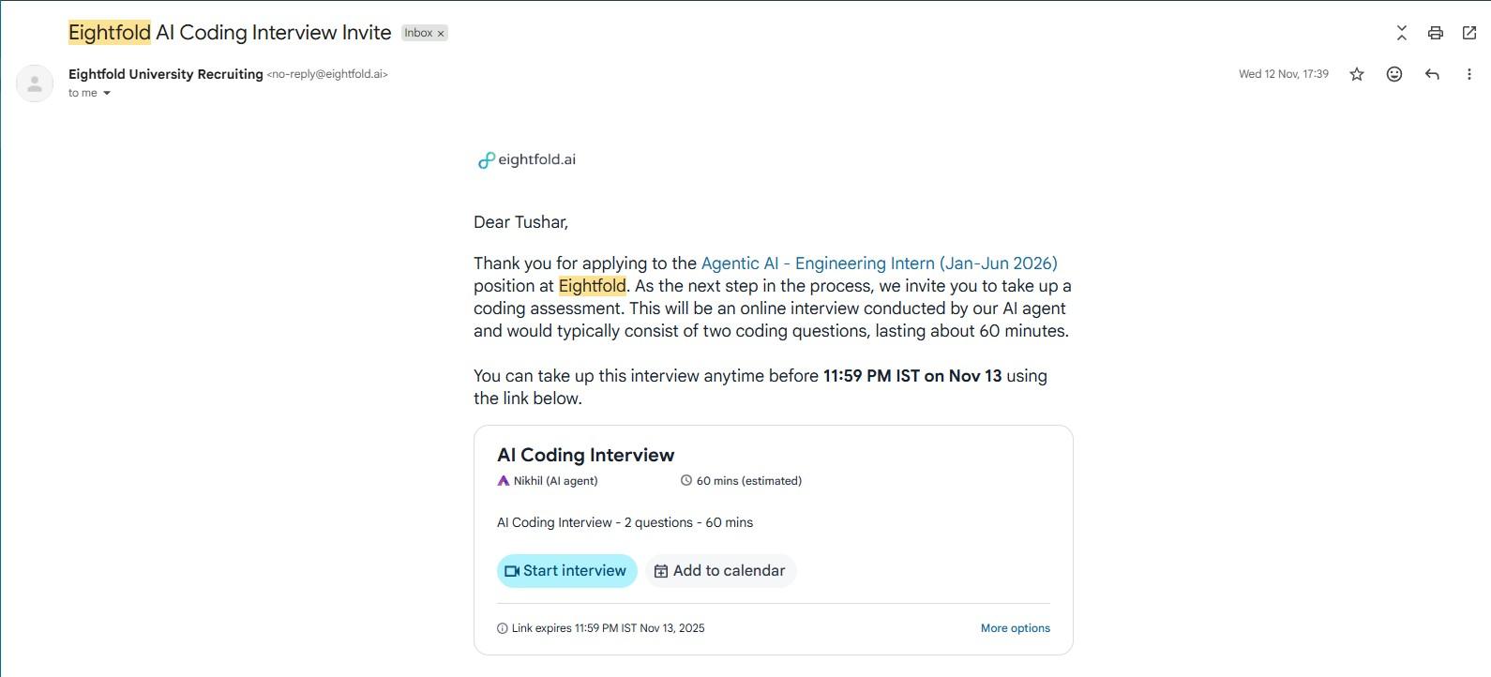Add an emoji reaction to the email
Screen dimensions: 1491x677
point(1393,74)
